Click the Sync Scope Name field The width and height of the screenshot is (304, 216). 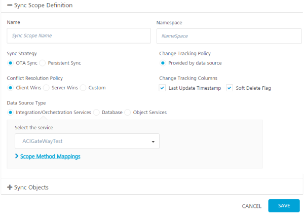pyautogui.click(x=79, y=35)
